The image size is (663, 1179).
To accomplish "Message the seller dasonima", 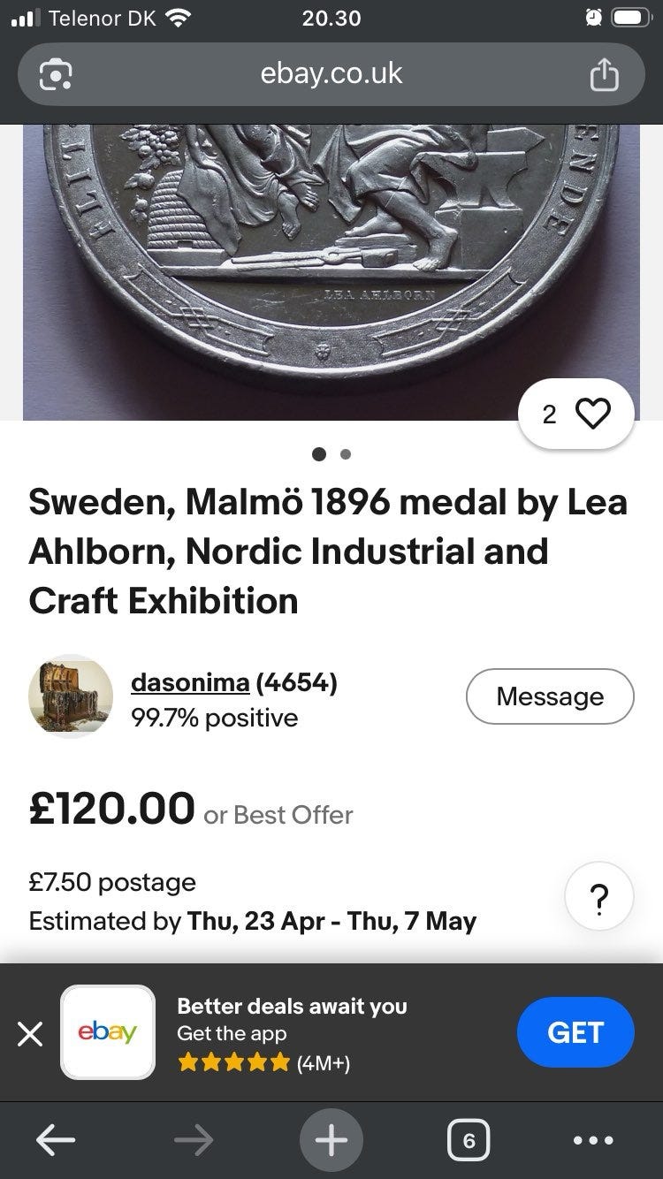I will tap(549, 696).
